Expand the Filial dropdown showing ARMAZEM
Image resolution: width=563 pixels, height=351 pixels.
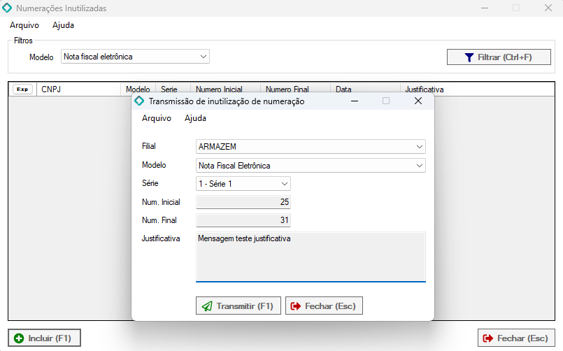(x=419, y=147)
